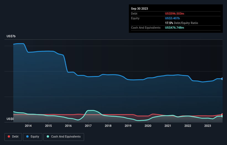Click the US$7b y-axis label
This screenshot has width=227, height=145.
11,36
